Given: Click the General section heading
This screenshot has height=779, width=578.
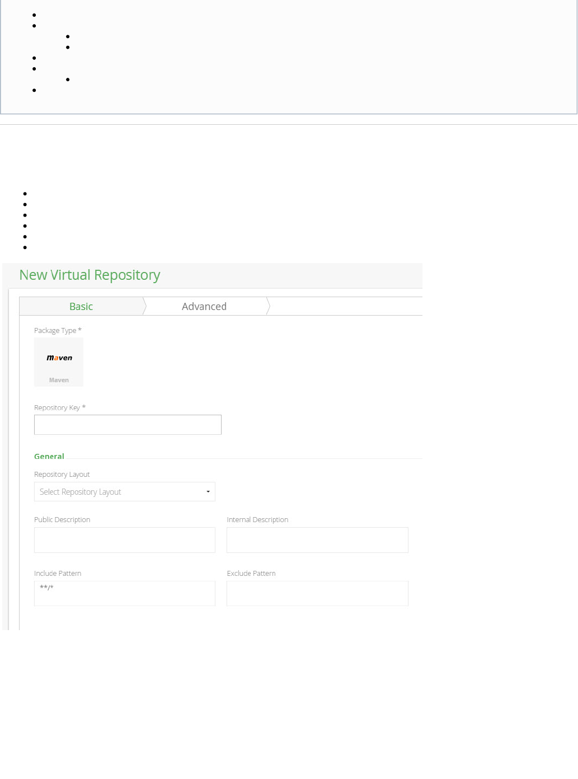Looking at the screenshot, I should (x=49, y=456).
